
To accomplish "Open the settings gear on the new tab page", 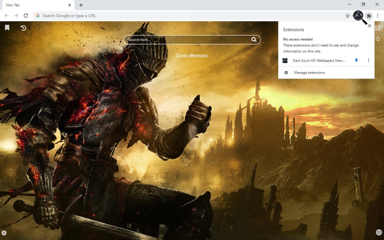I will point(4,233).
